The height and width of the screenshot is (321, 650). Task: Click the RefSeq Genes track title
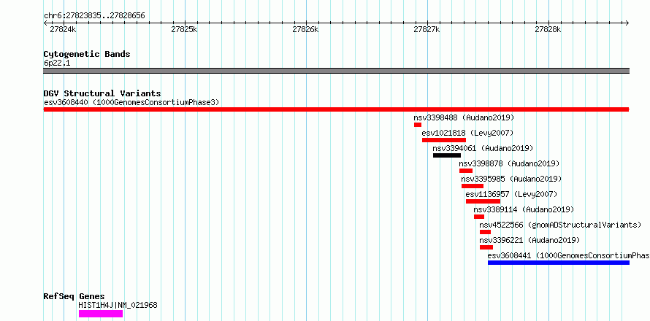pos(74,297)
